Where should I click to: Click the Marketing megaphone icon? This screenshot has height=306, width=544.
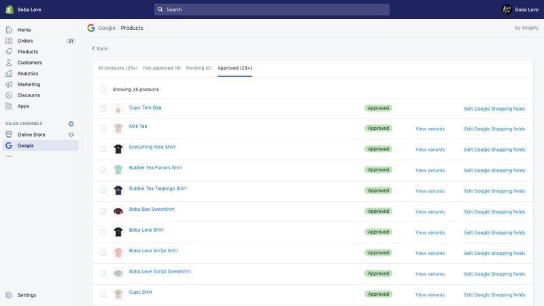[x=9, y=84]
